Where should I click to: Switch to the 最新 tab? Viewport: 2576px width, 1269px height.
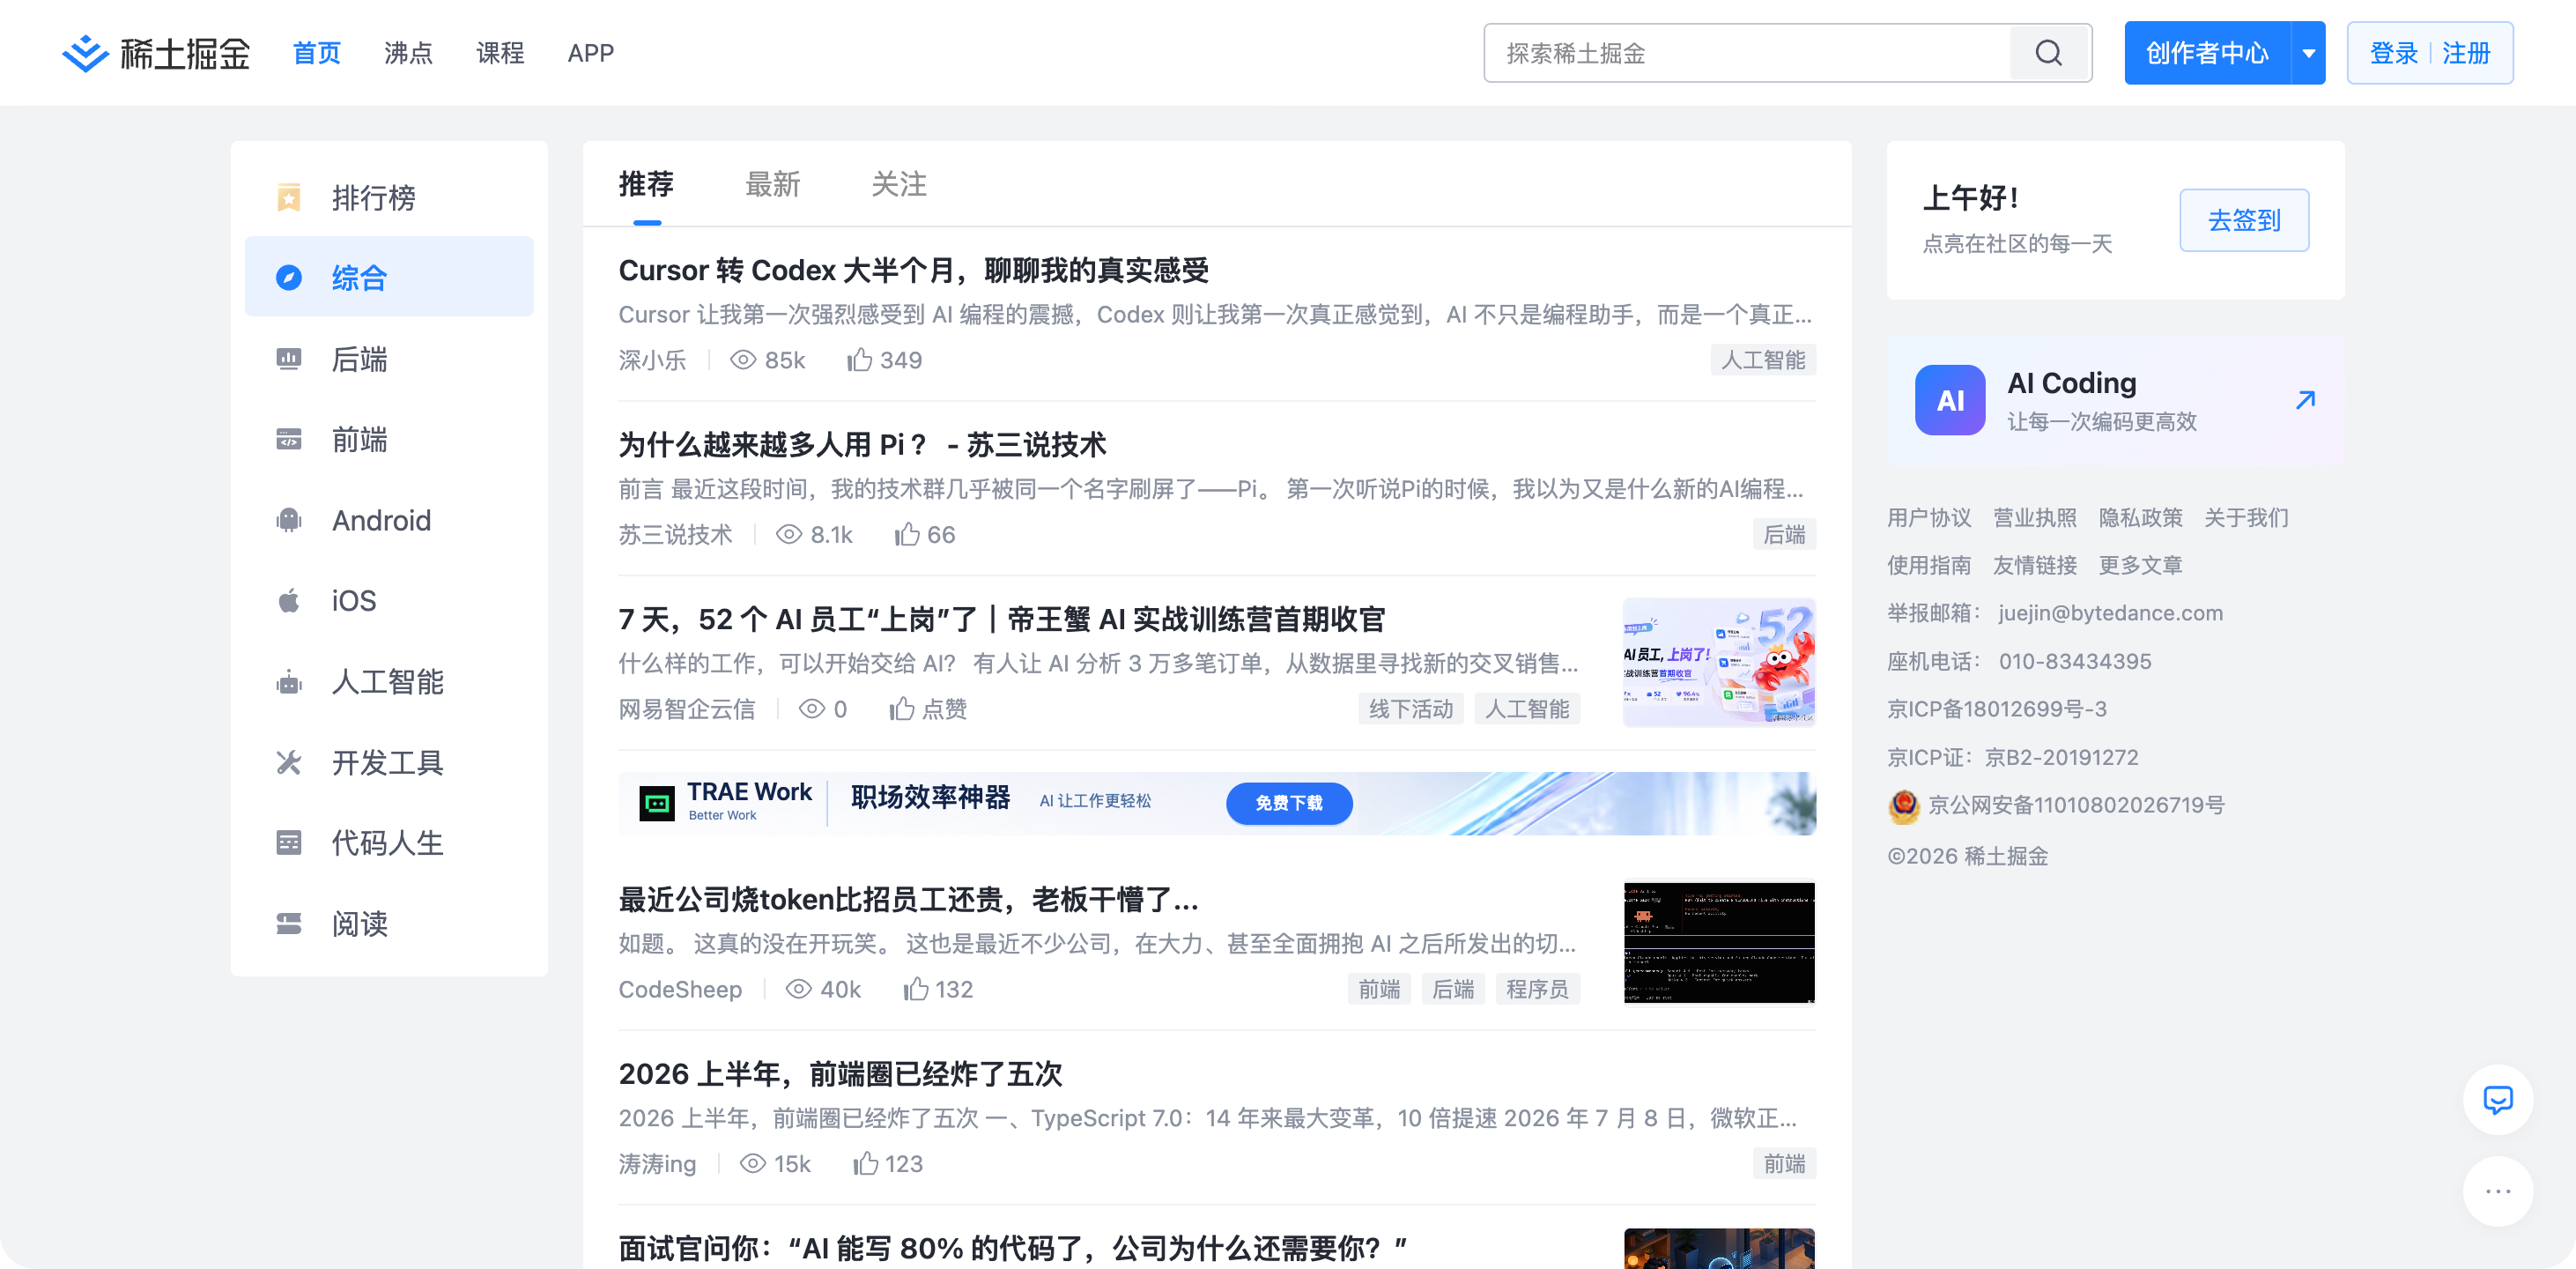pyautogui.click(x=772, y=184)
